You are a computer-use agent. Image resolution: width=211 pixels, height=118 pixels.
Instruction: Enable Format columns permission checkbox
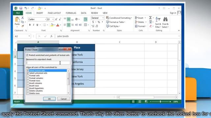[28, 78]
